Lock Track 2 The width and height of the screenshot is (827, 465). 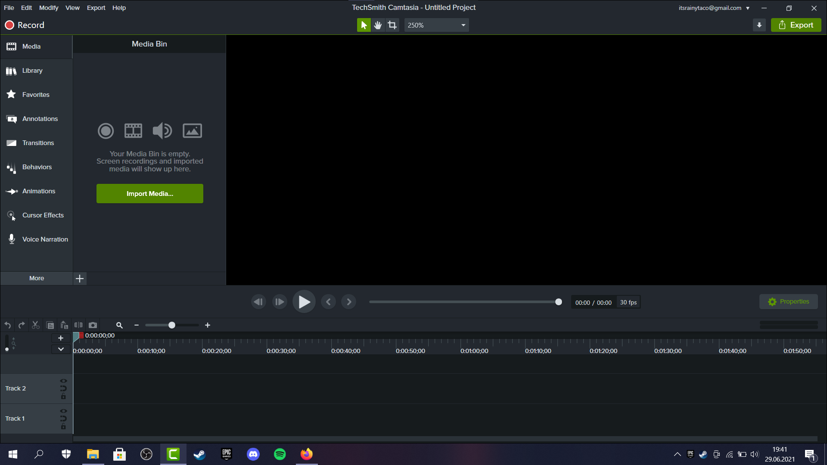click(x=63, y=397)
